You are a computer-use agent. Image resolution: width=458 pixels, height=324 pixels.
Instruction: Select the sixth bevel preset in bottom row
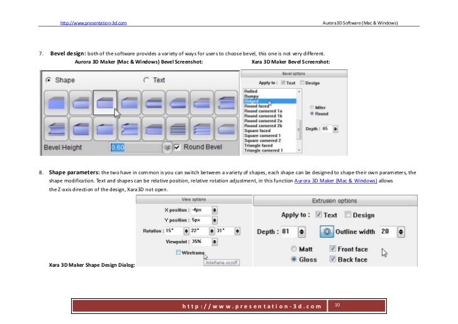pyautogui.click(x=178, y=129)
